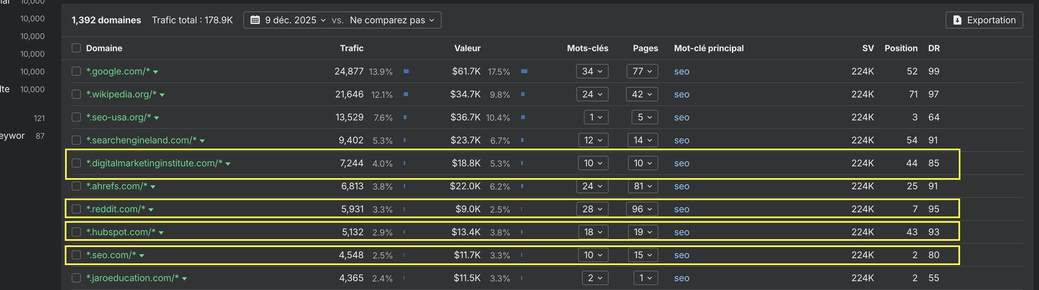Expand the caret next to wikipedia.org

pos(162,95)
